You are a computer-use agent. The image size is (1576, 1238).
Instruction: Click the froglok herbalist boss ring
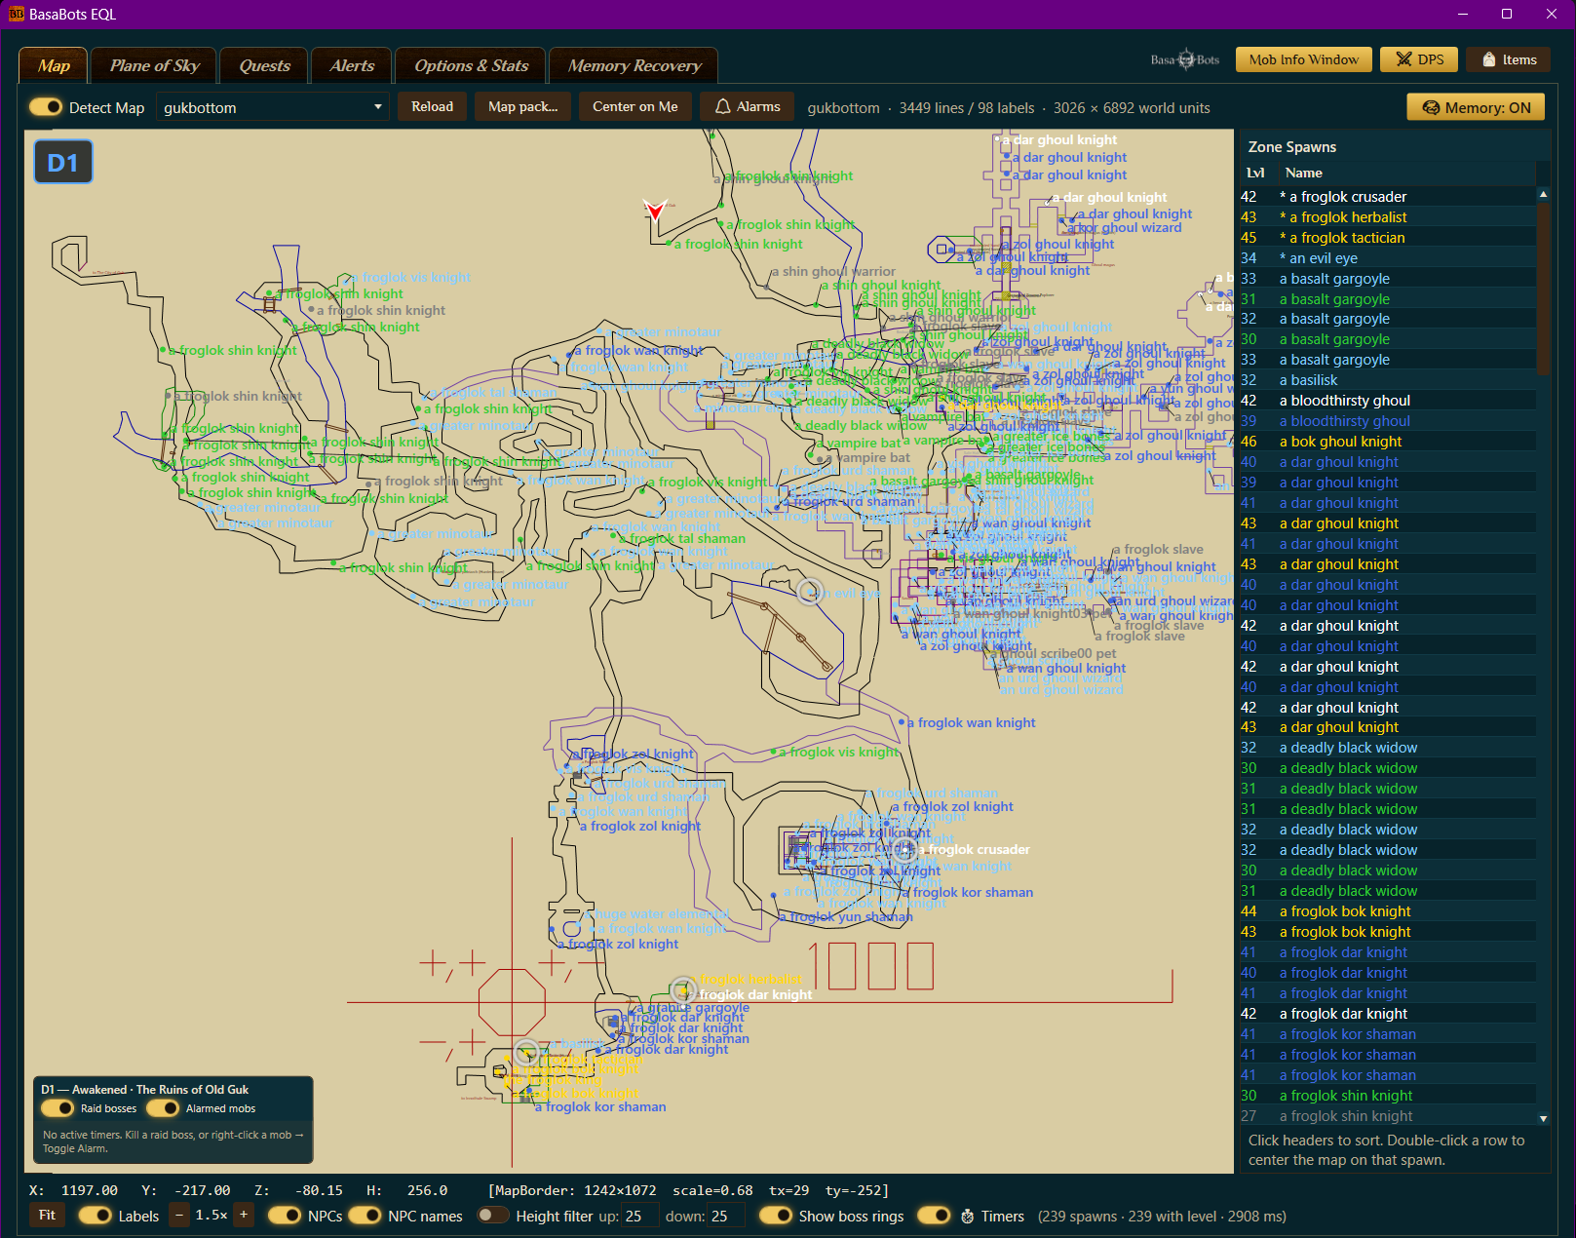pyautogui.click(x=683, y=990)
